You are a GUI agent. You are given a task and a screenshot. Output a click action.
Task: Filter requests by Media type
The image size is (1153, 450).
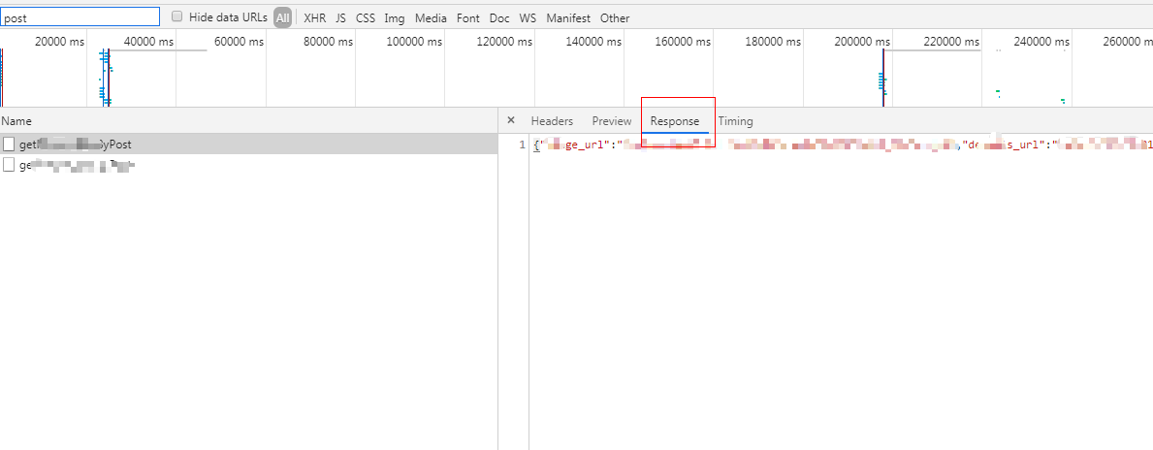pos(431,17)
